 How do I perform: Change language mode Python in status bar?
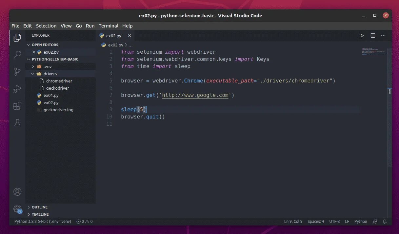pyautogui.click(x=361, y=222)
